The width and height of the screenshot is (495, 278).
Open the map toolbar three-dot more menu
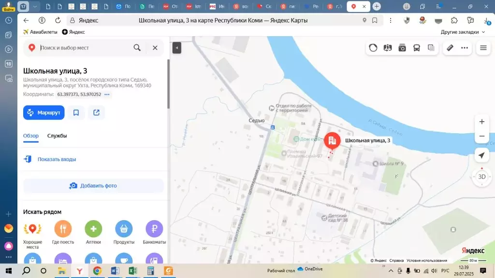pos(465,48)
